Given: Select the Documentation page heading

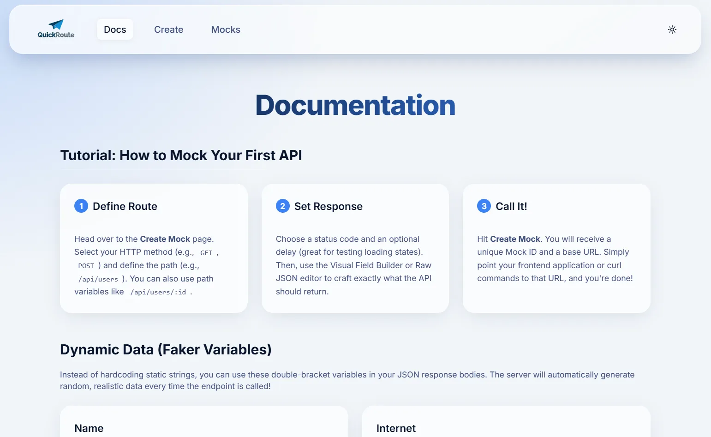Looking at the screenshot, I should 355,105.
